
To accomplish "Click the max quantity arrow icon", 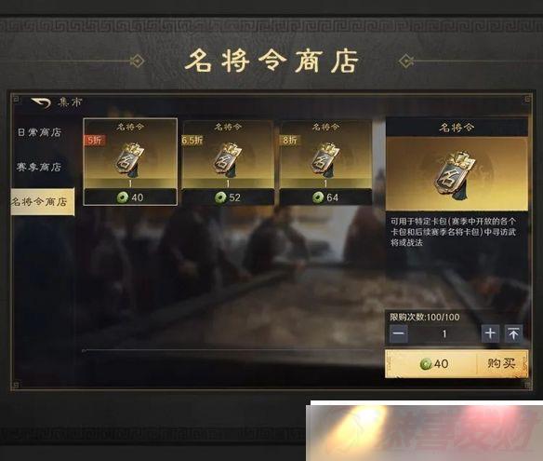I will click(513, 333).
